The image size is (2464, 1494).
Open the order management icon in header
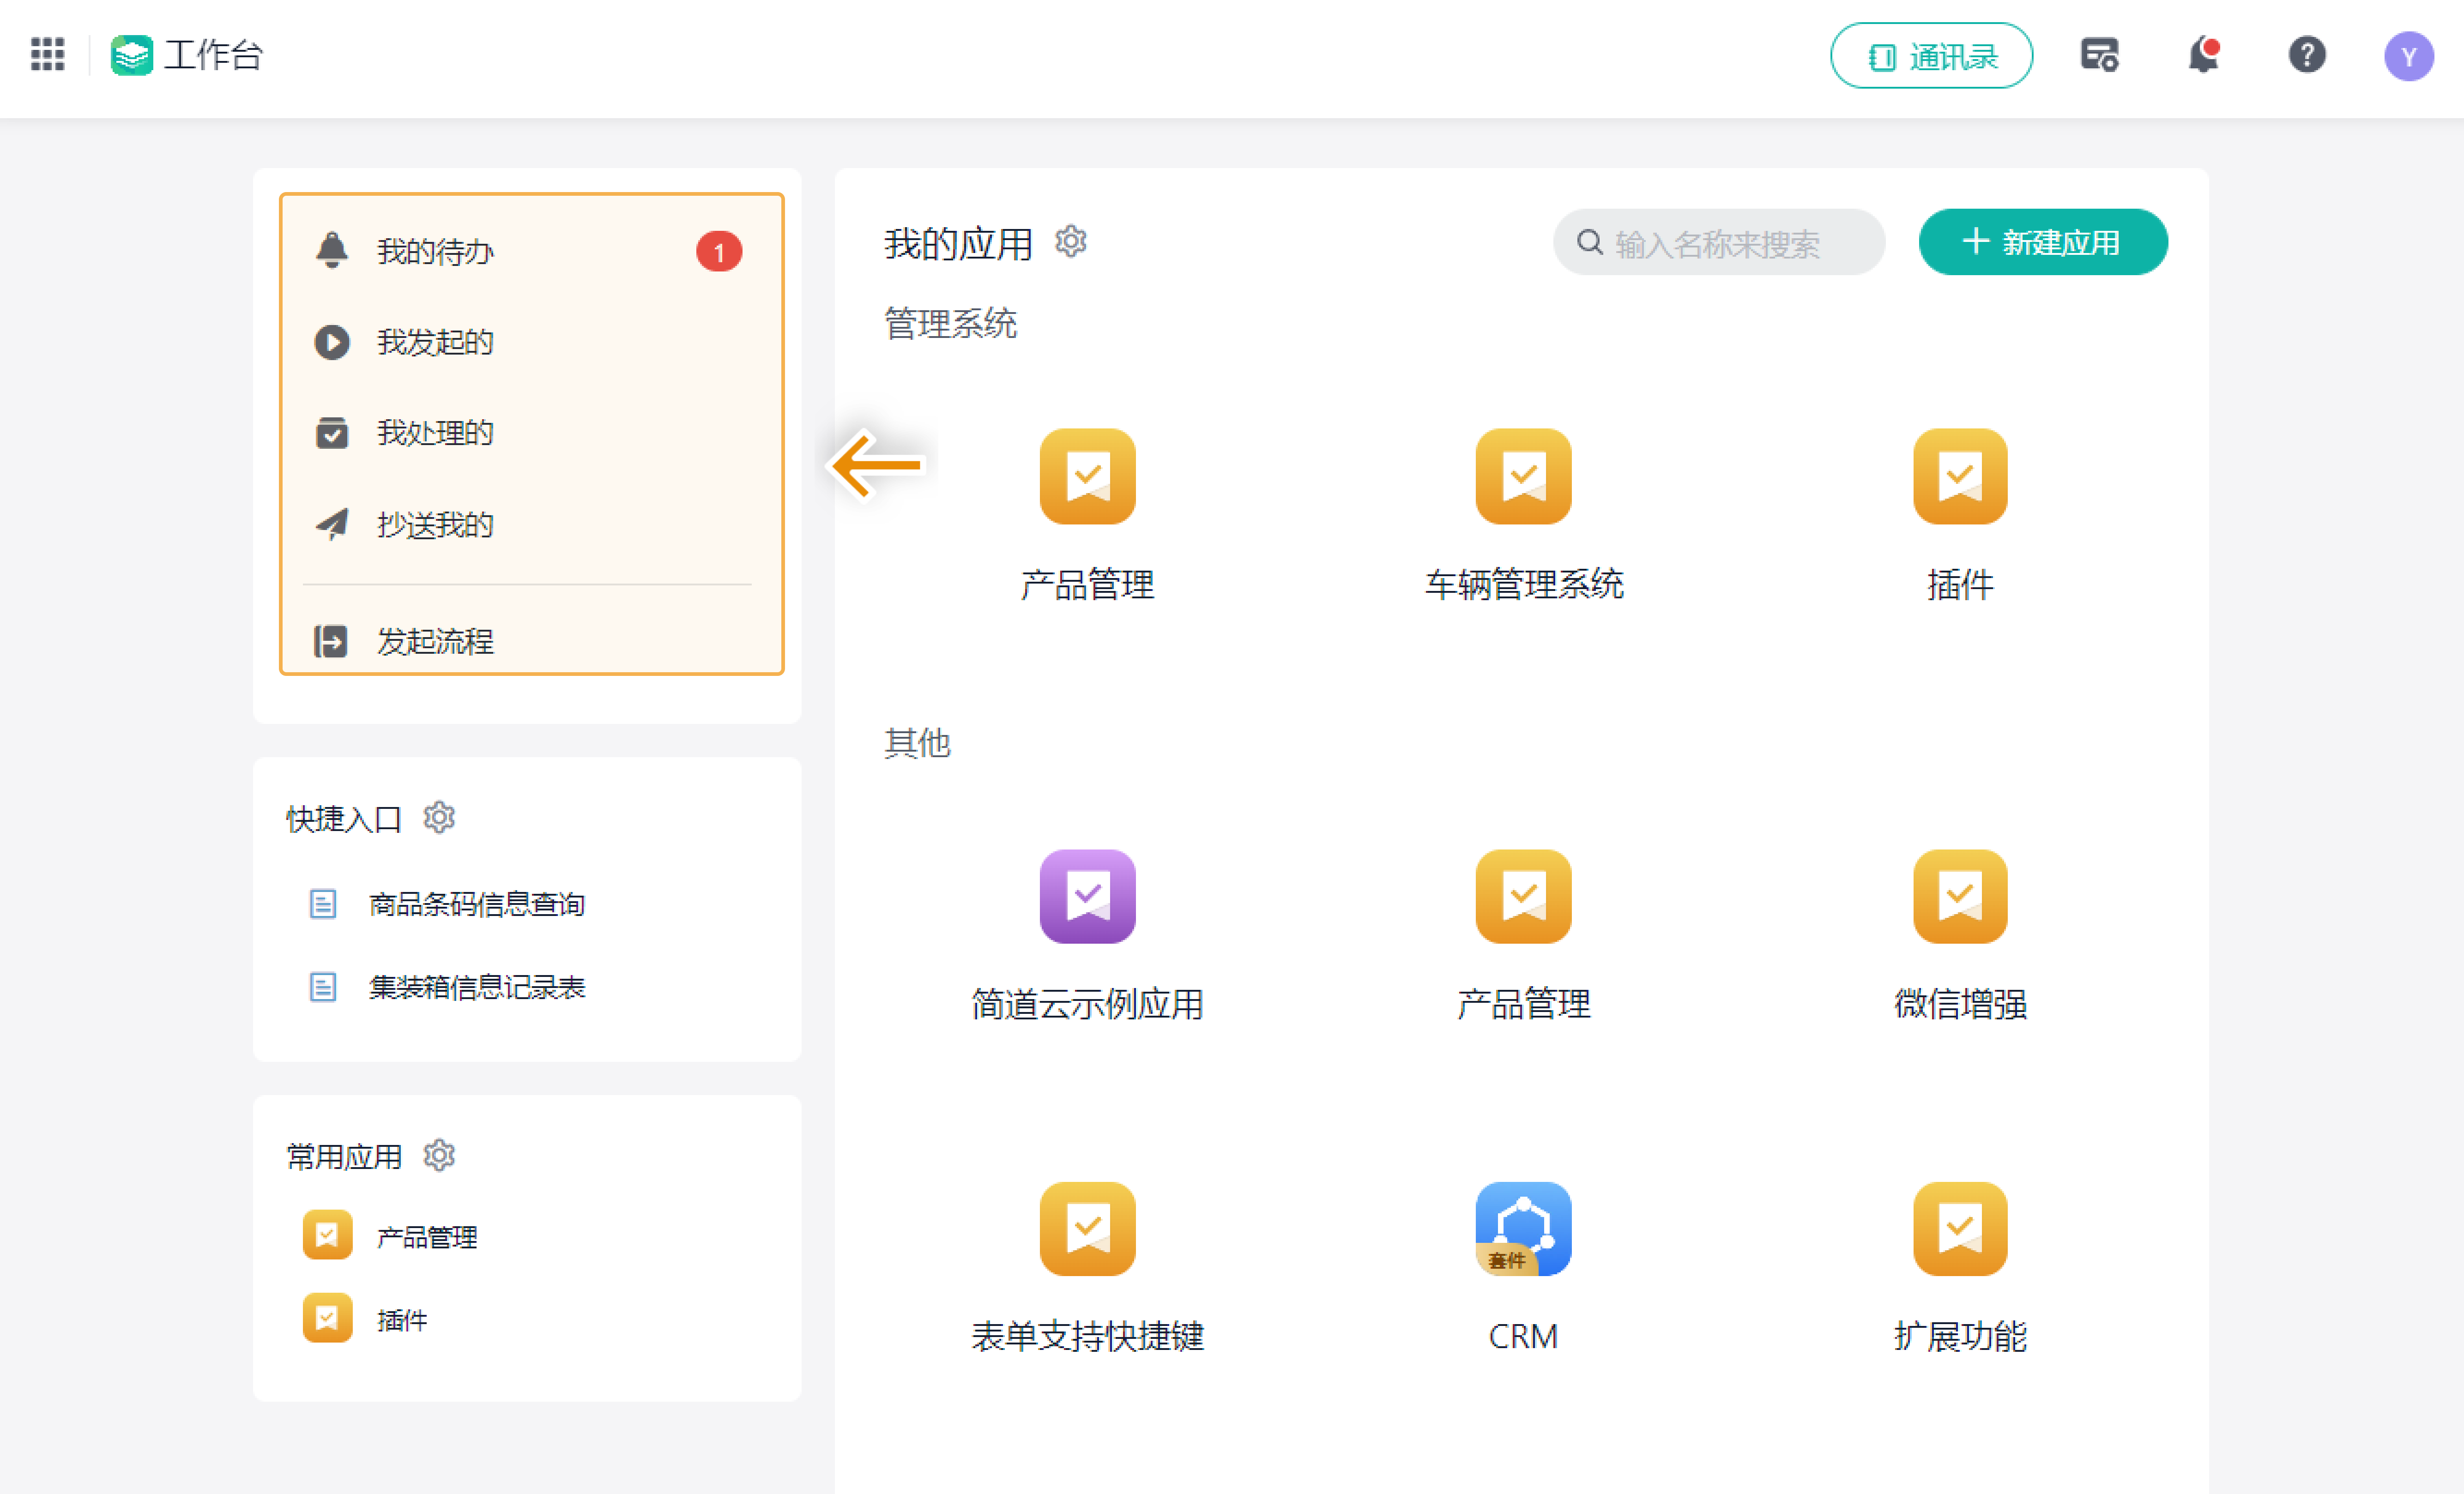tap(2099, 55)
